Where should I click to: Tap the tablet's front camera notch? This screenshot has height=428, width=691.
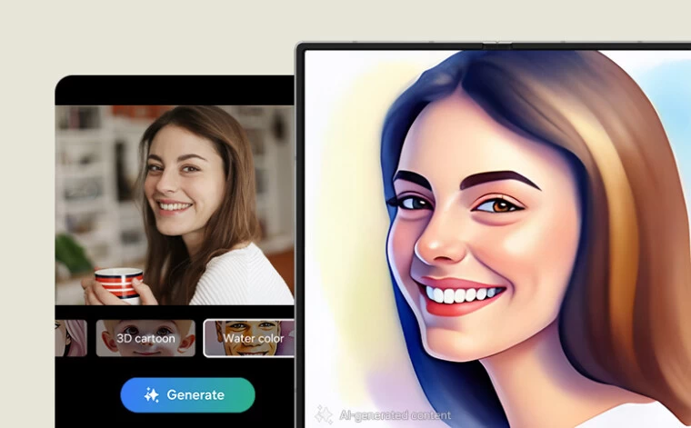pyautogui.click(x=496, y=43)
